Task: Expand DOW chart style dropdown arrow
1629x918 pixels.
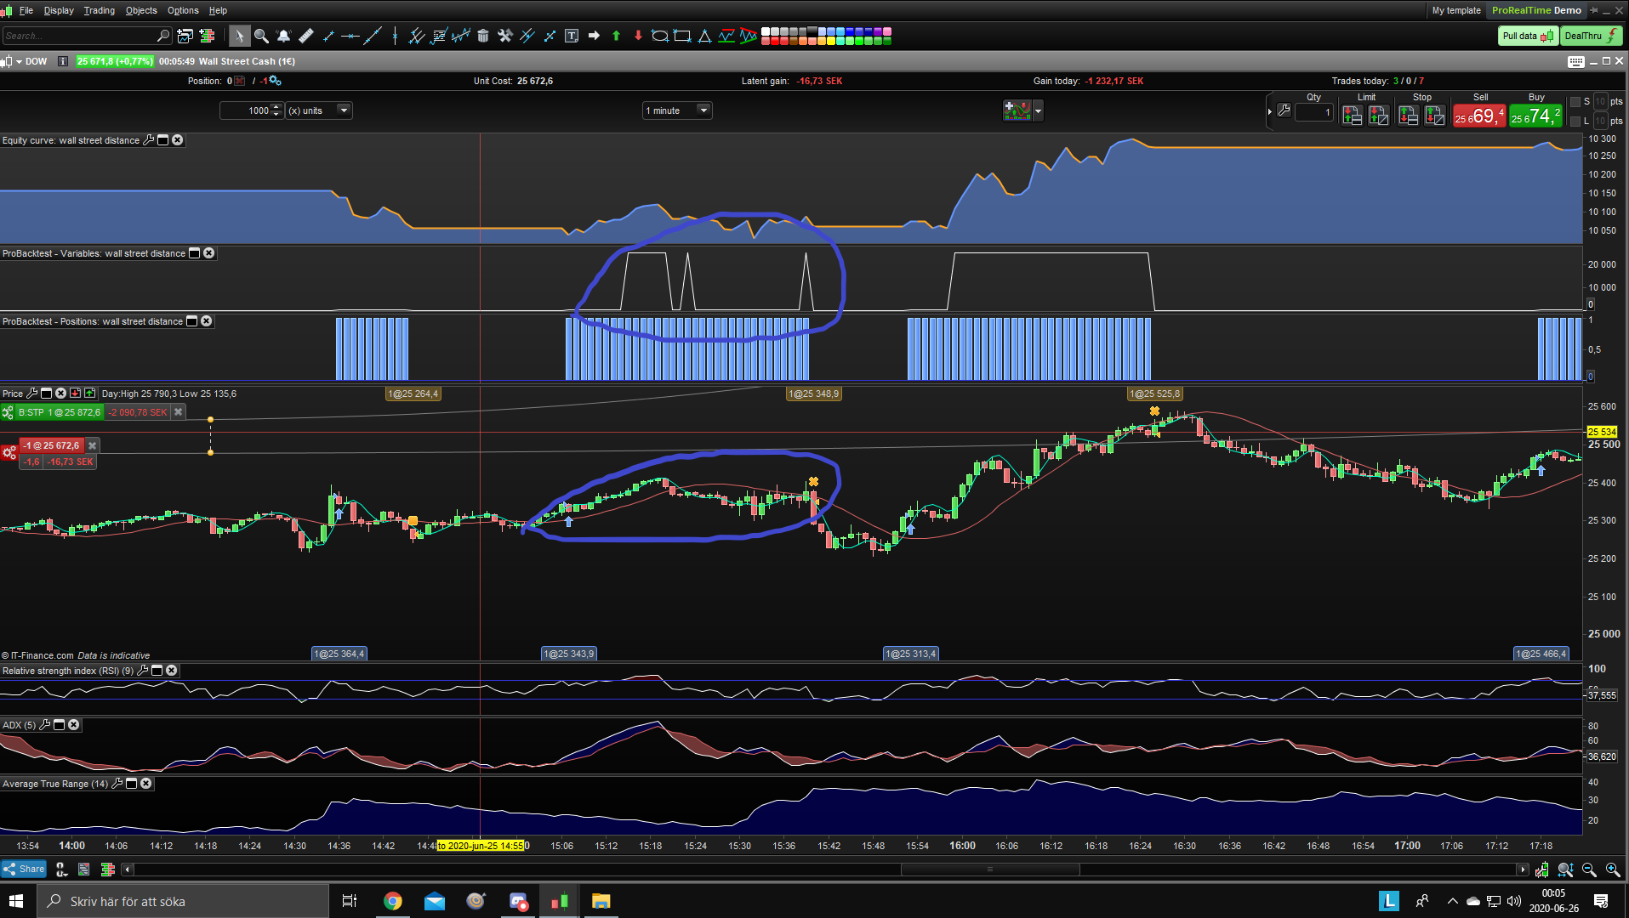Action: [18, 61]
